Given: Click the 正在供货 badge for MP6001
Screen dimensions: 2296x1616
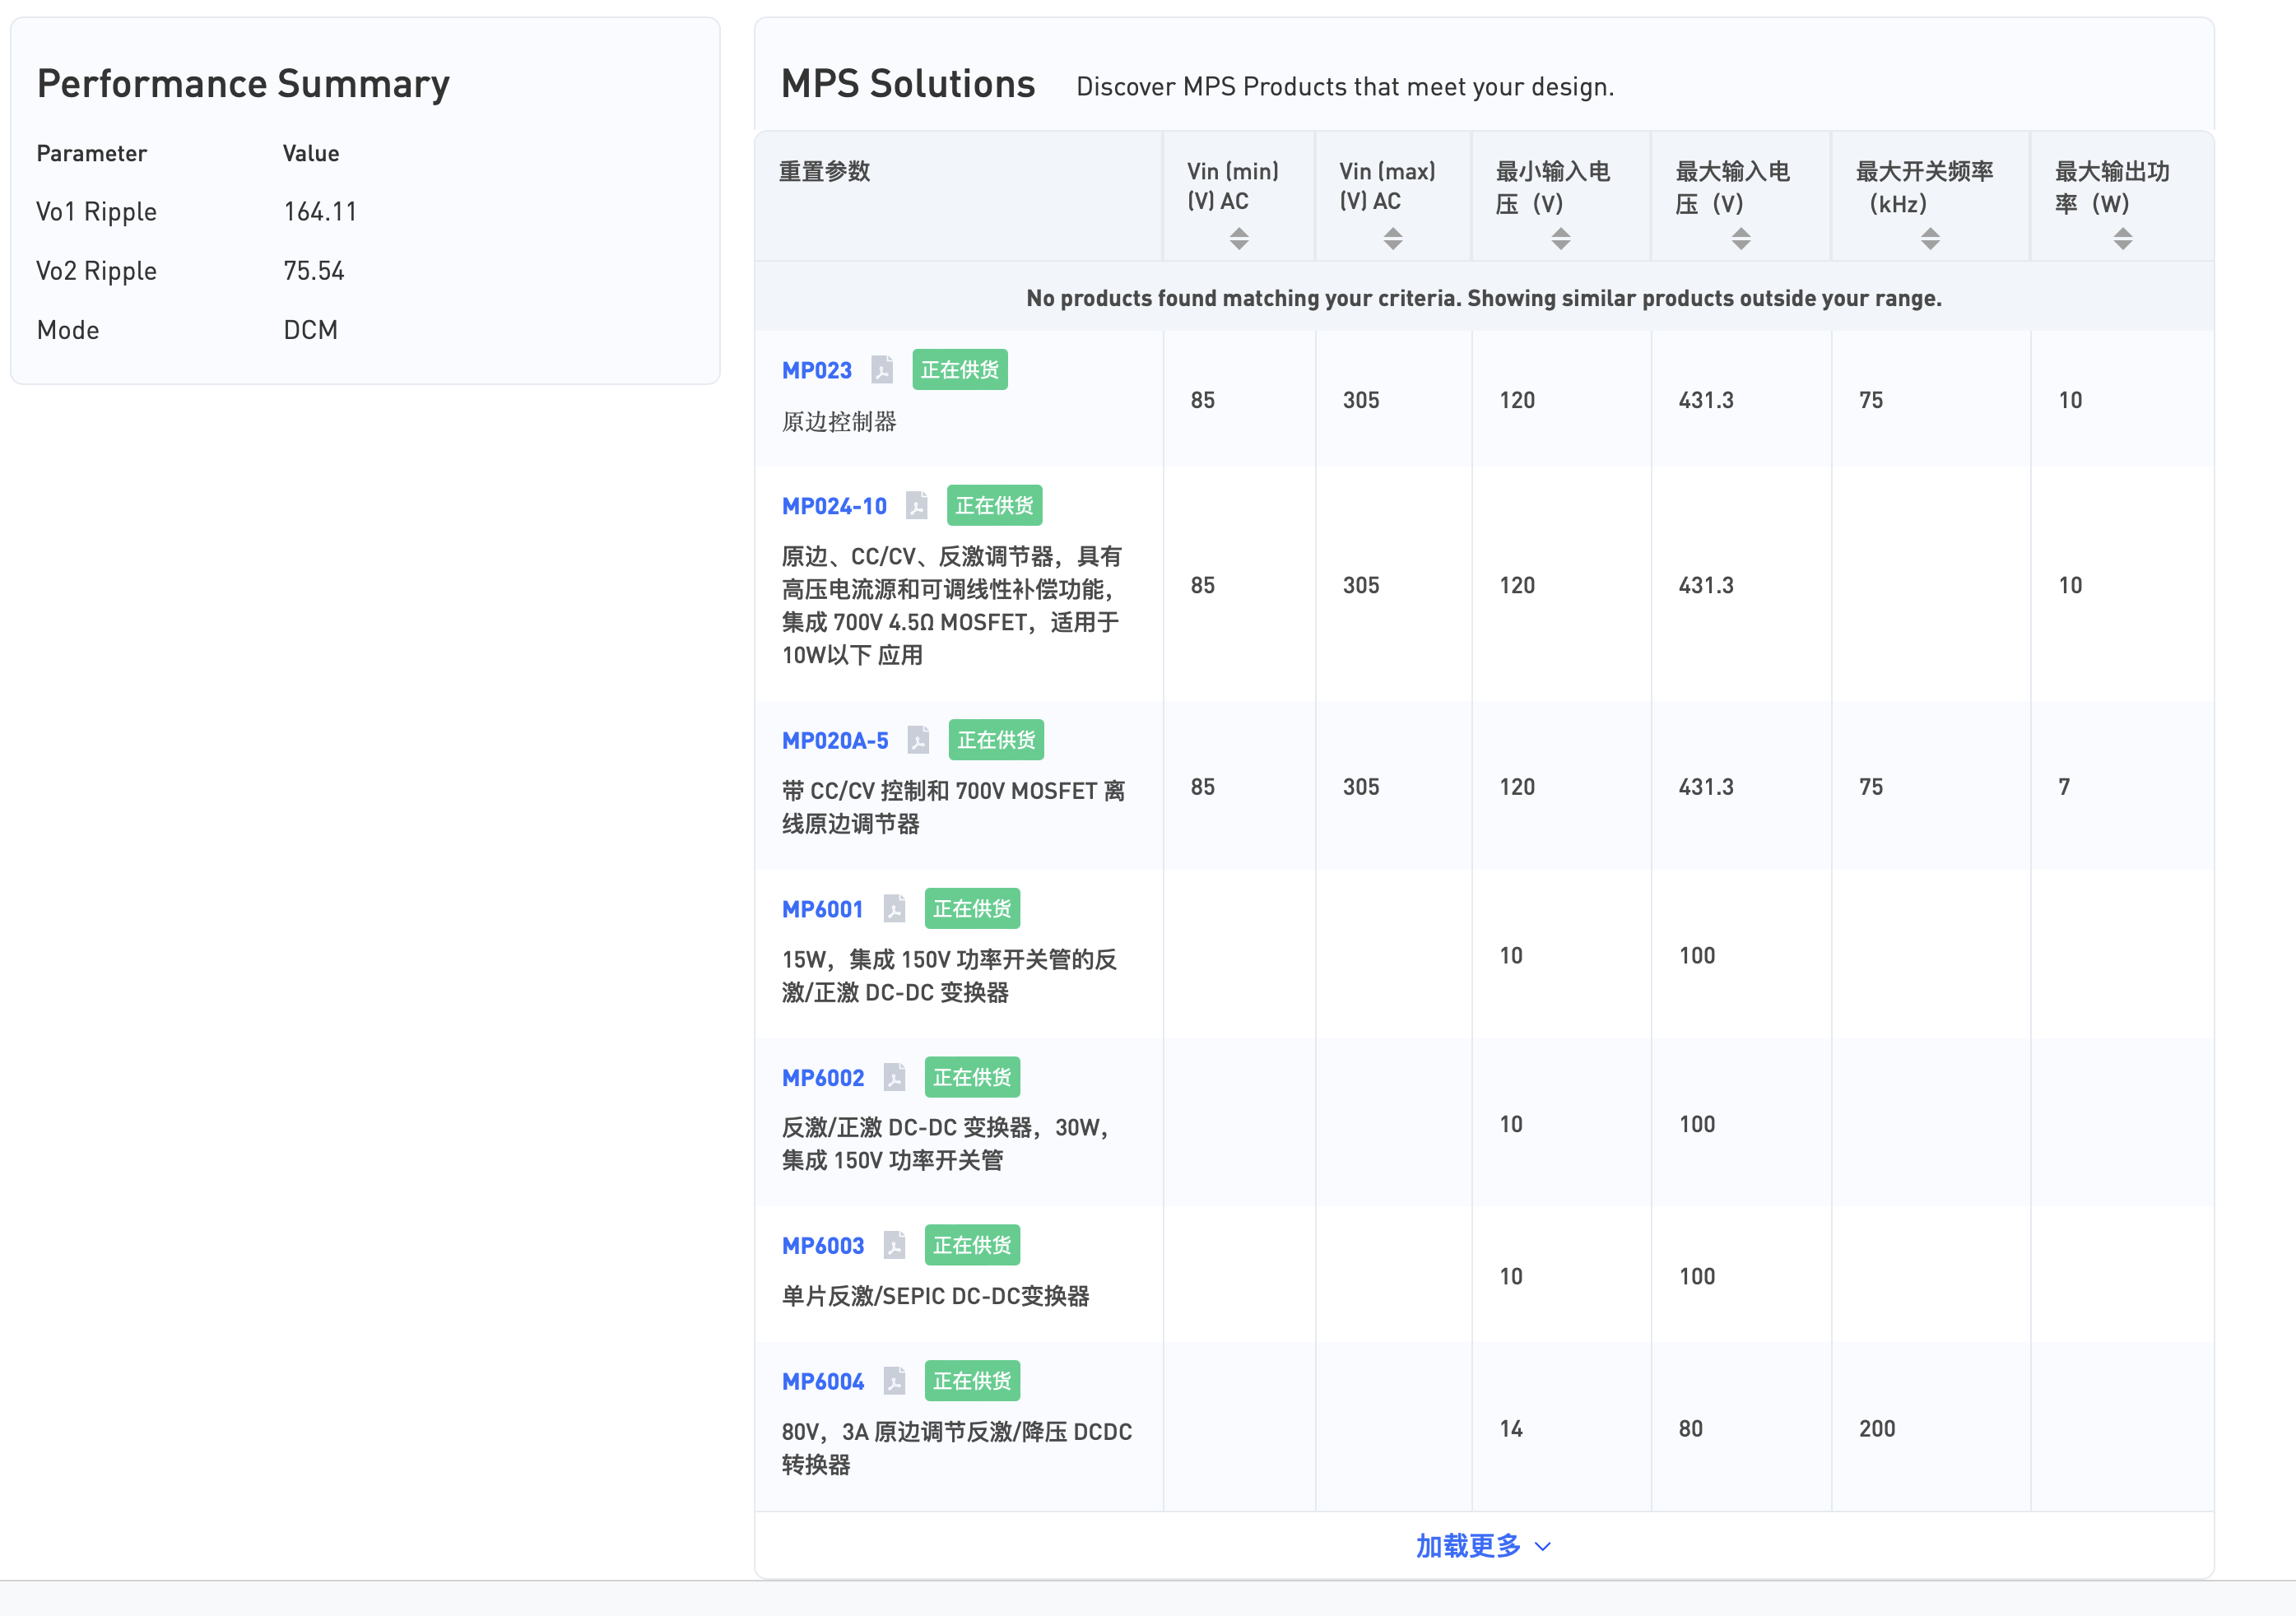Looking at the screenshot, I should (x=972, y=909).
